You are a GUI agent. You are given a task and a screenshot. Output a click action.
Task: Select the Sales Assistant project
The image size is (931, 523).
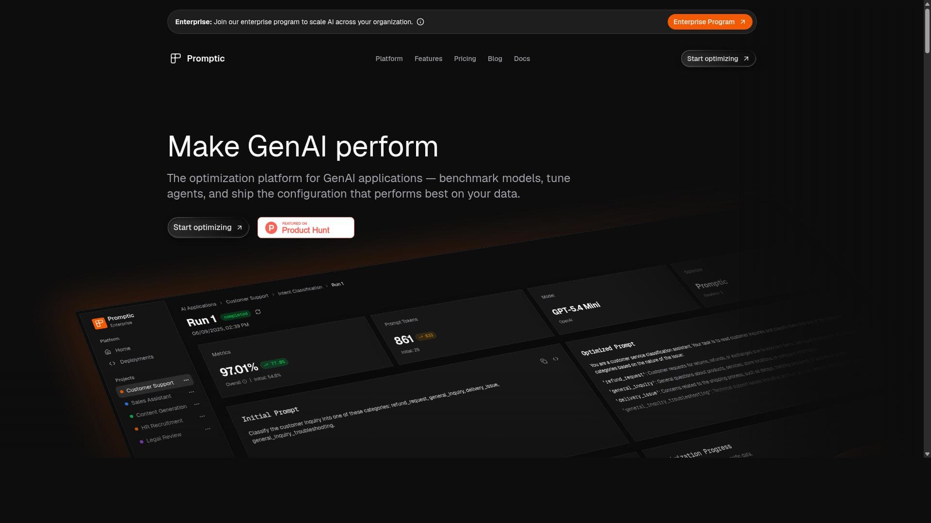[151, 400]
